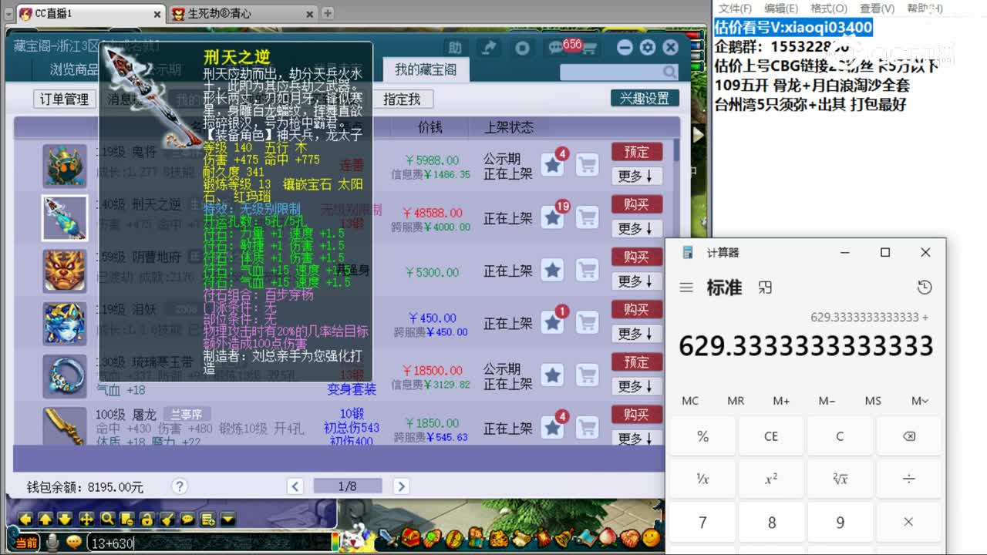This screenshot has height=555, width=987.
Task: Click the magnifier icon in game toolbar
Action: coord(106,519)
